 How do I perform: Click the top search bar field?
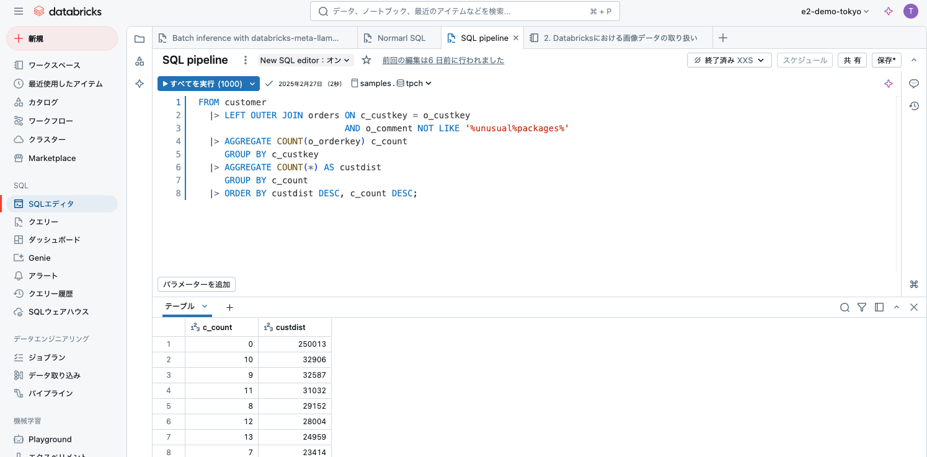[x=464, y=11]
